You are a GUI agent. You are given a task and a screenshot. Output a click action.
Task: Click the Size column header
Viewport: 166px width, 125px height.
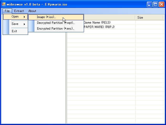[149, 18]
